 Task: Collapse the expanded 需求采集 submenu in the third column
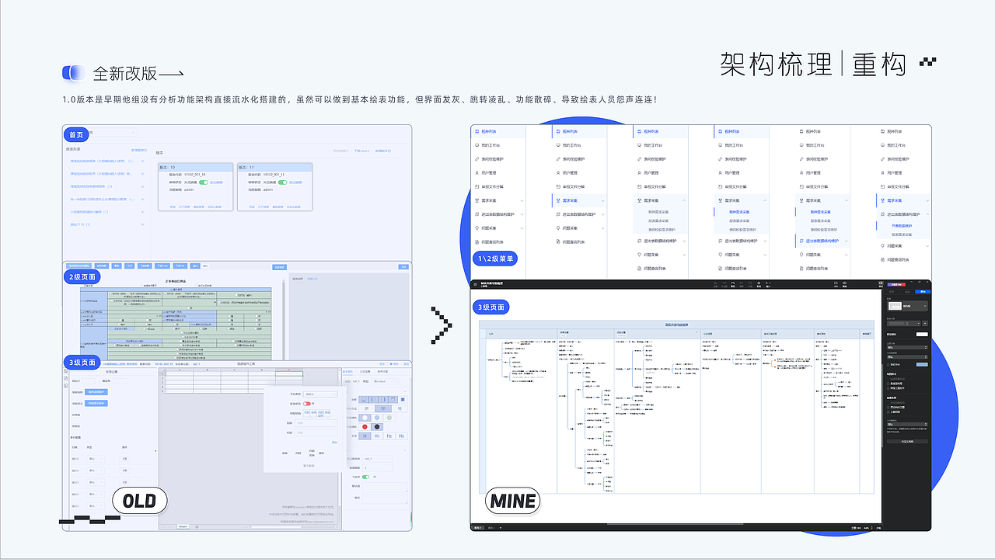click(x=684, y=200)
